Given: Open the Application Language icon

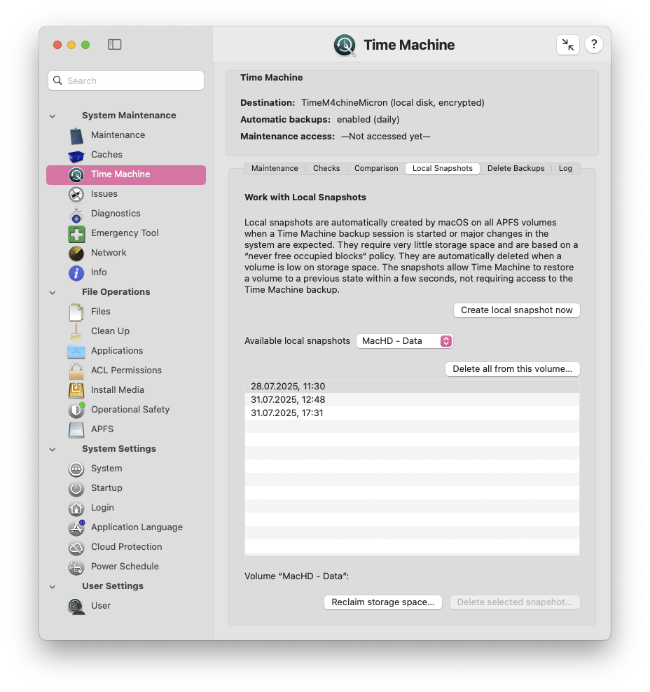Looking at the screenshot, I should click(76, 527).
